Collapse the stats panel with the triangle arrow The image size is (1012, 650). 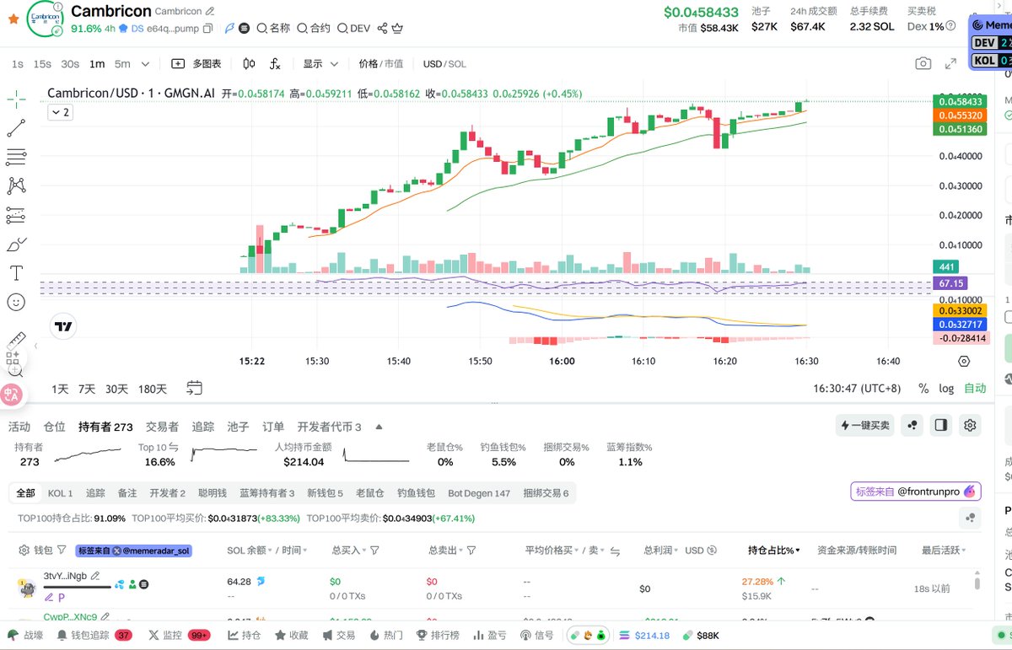click(379, 427)
